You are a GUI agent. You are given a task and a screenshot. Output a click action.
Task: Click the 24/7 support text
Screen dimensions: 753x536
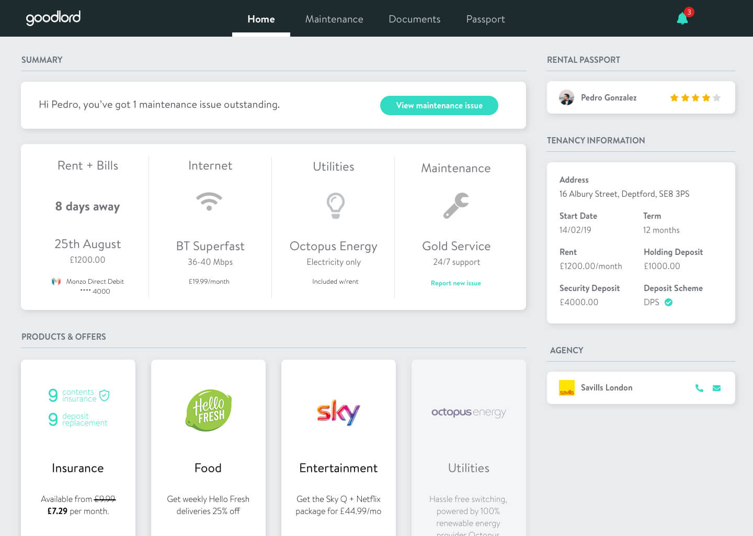457,262
